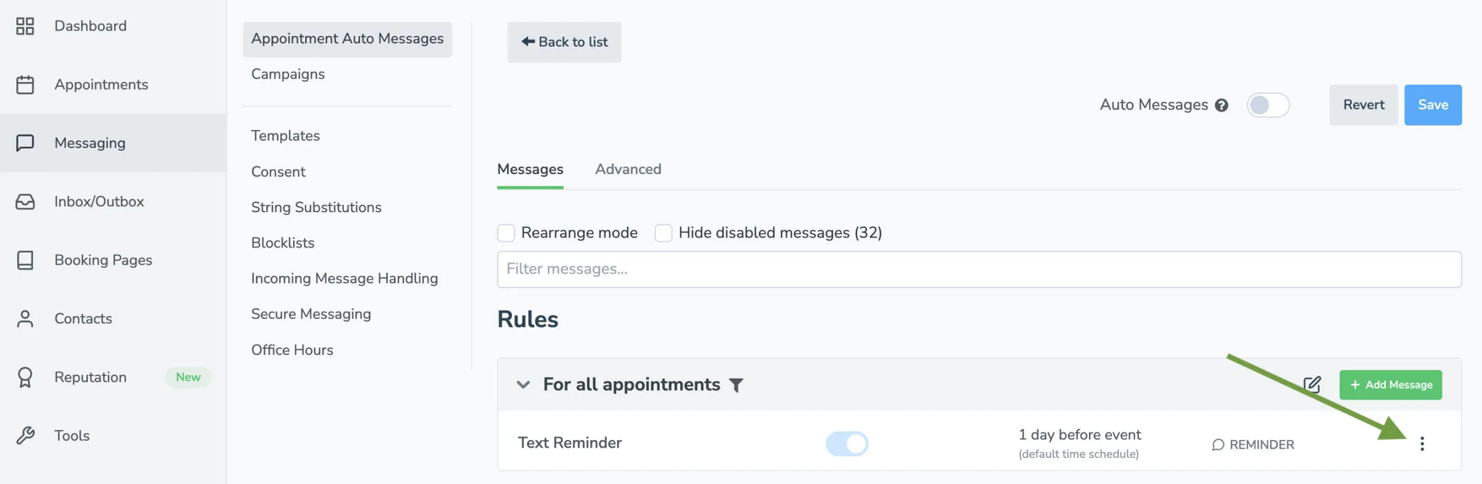Click the Add Message button
The height and width of the screenshot is (484, 1482).
pyautogui.click(x=1391, y=385)
